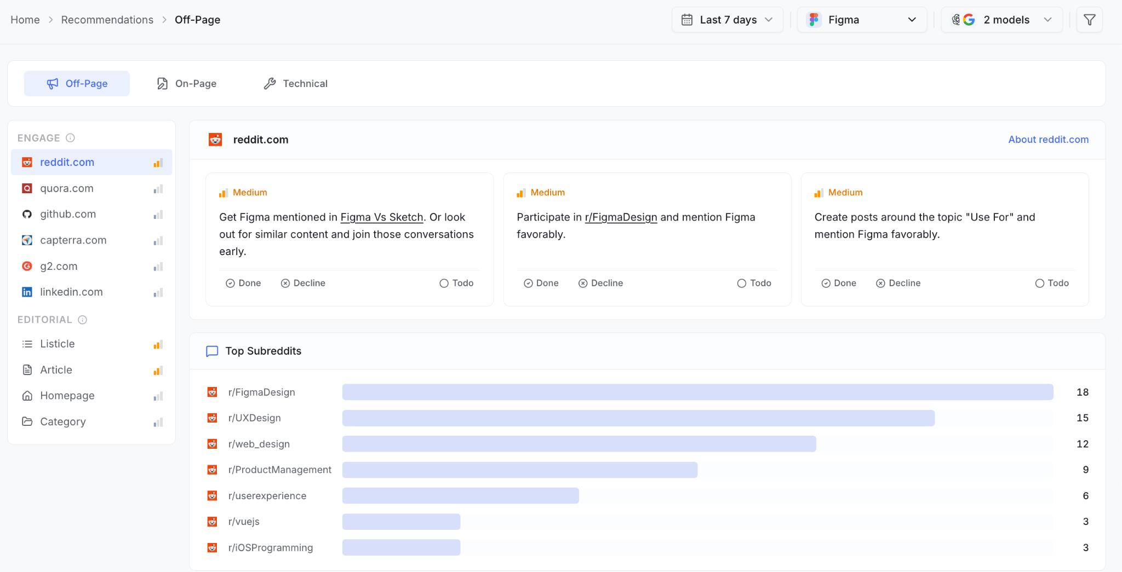The image size is (1122, 572).
Task: Switch to the Off-Page tab
Action: pos(77,84)
